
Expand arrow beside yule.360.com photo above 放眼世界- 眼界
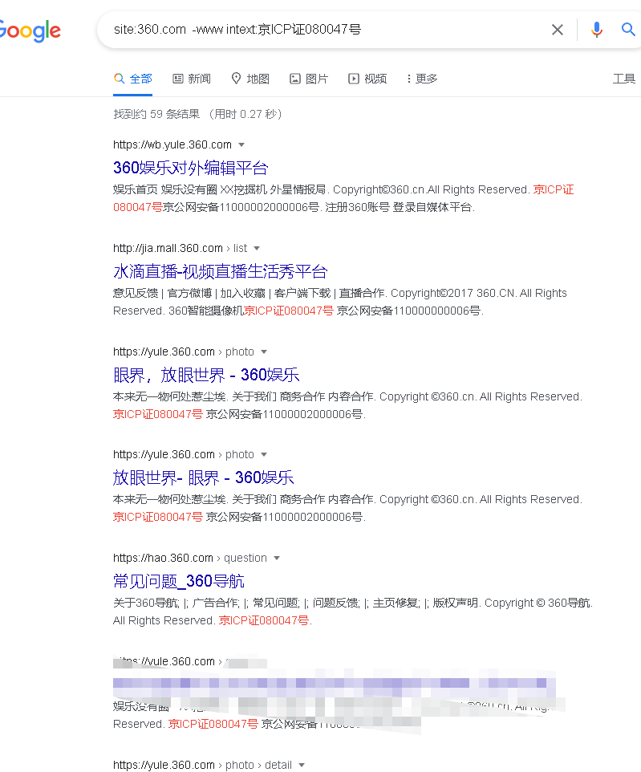(264, 454)
